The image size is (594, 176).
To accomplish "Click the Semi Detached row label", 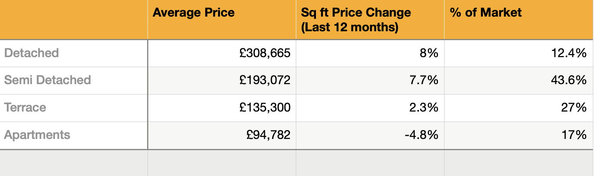I will pos(48,80).
